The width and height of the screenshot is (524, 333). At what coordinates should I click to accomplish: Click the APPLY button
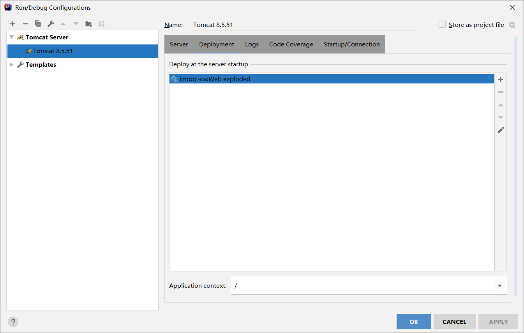pos(498,322)
